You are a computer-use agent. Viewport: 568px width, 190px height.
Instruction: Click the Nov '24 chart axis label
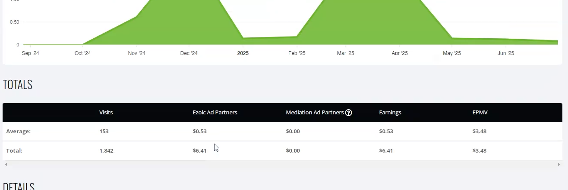click(x=137, y=53)
